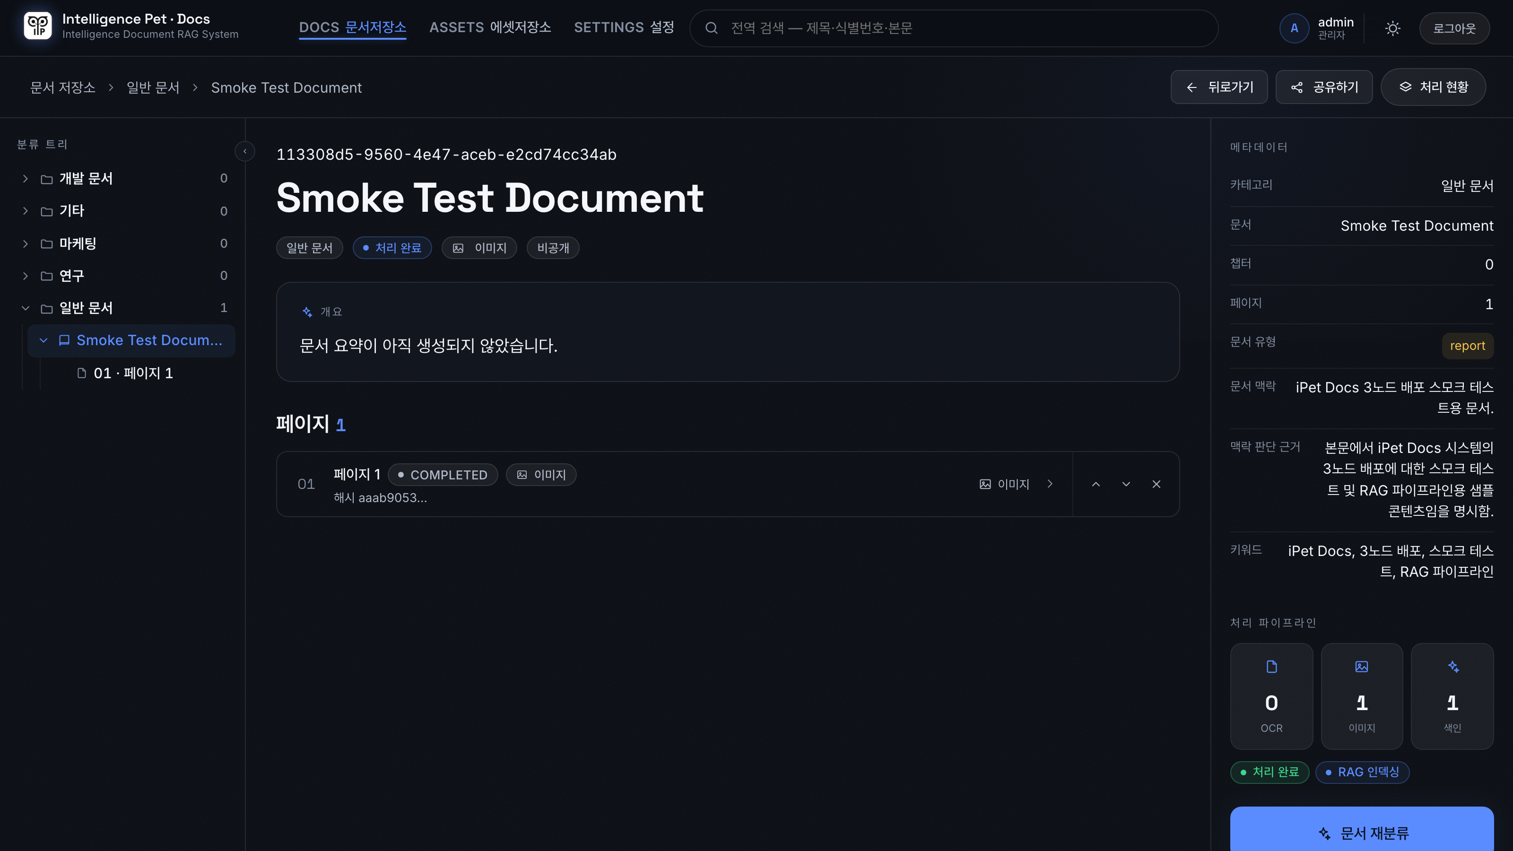Click the page icon beside 01 · 페이지 1
1513x851 pixels.
[82, 373]
